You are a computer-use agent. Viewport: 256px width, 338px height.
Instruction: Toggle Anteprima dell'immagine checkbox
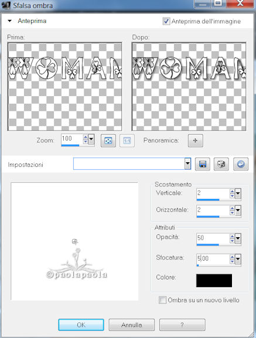(x=166, y=21)
